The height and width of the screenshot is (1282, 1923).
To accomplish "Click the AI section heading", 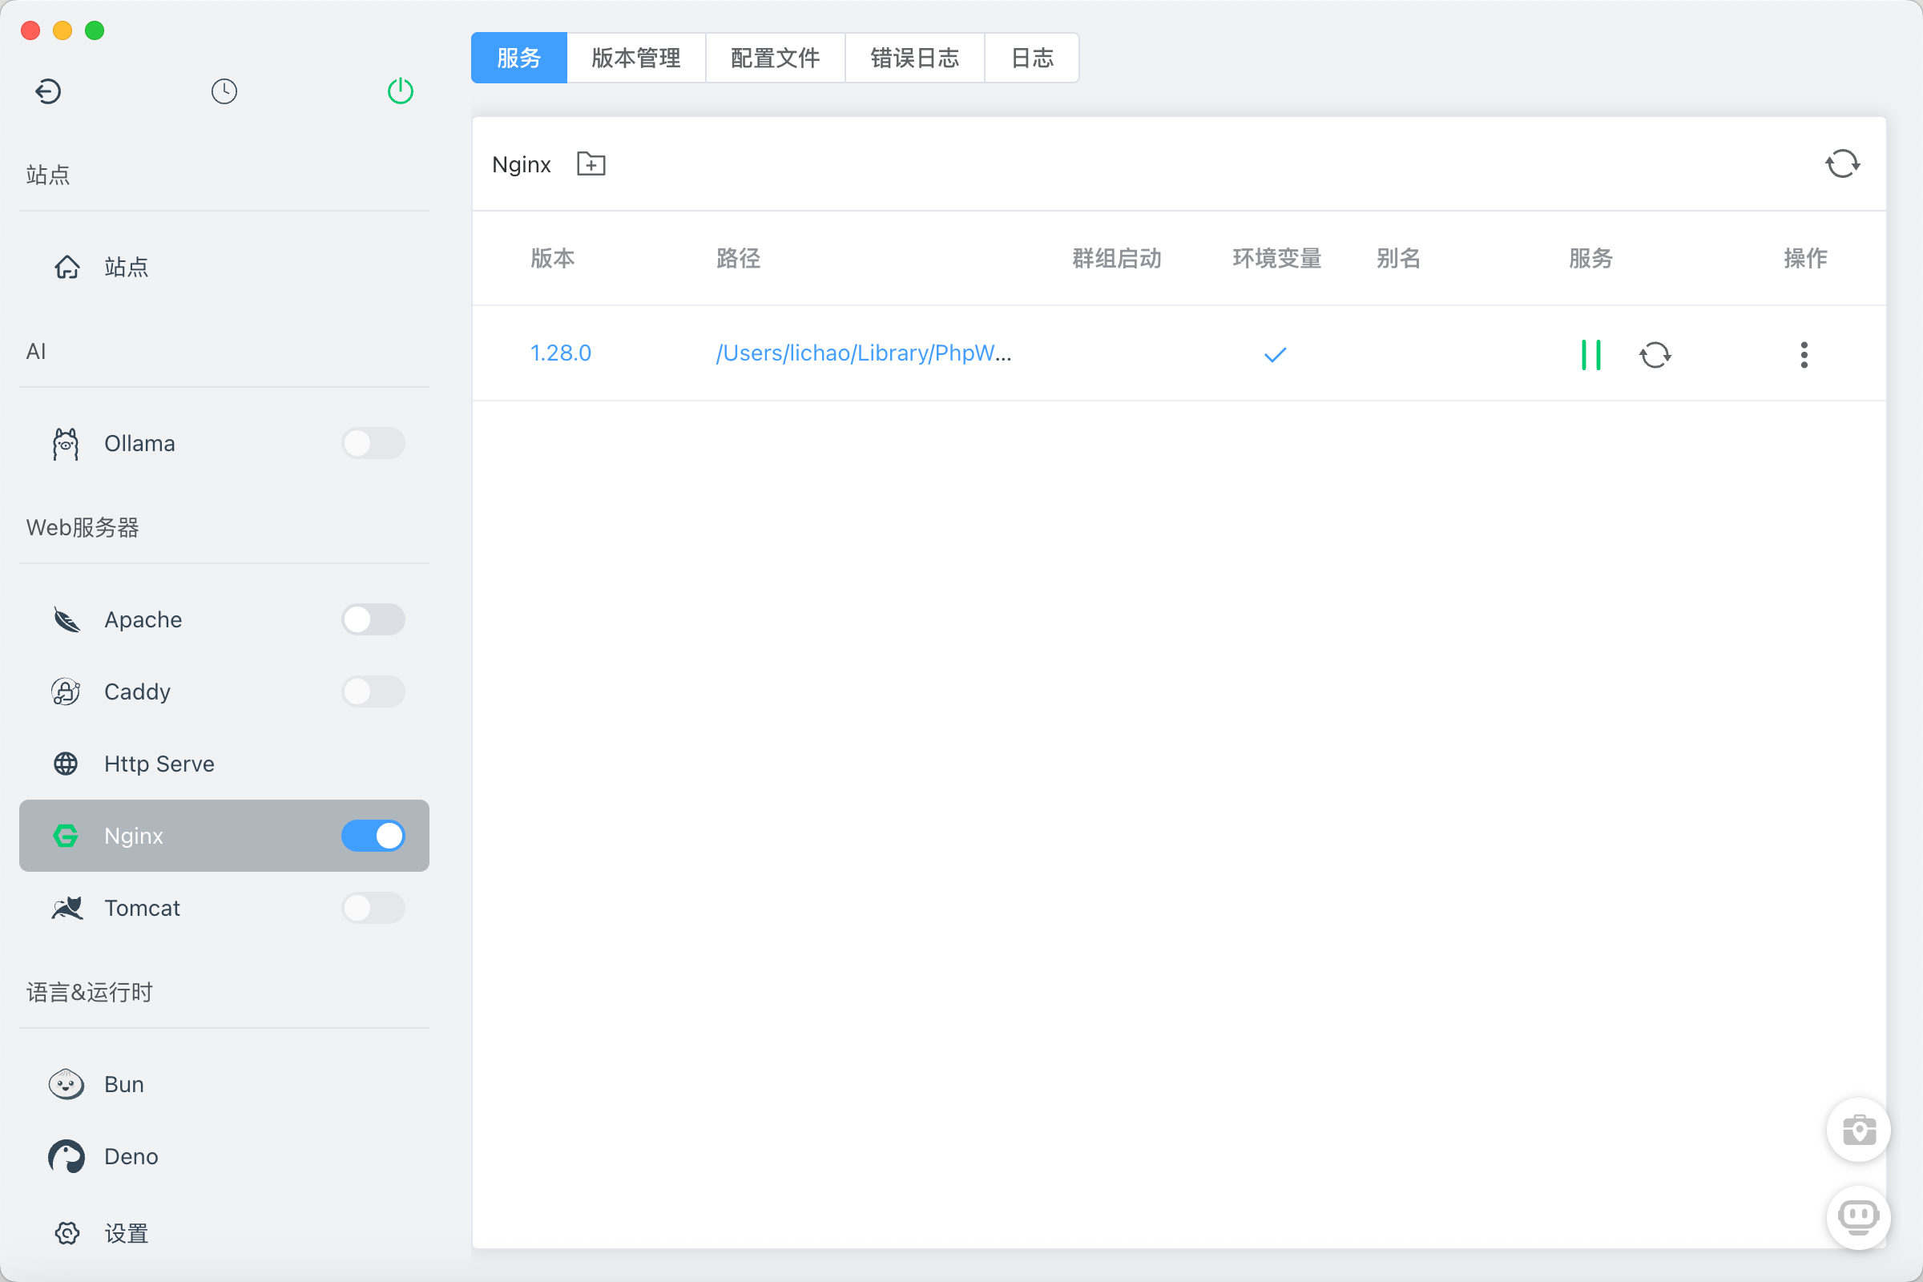I will coord(36,352).
